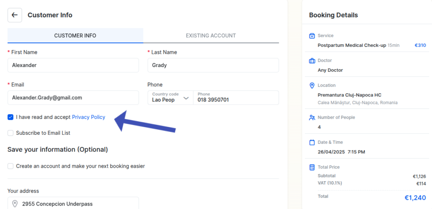Click the Last Name field containing Grady
Image resolution: width=432 pixels, height=209 pixels.
[x=213, y=65]
